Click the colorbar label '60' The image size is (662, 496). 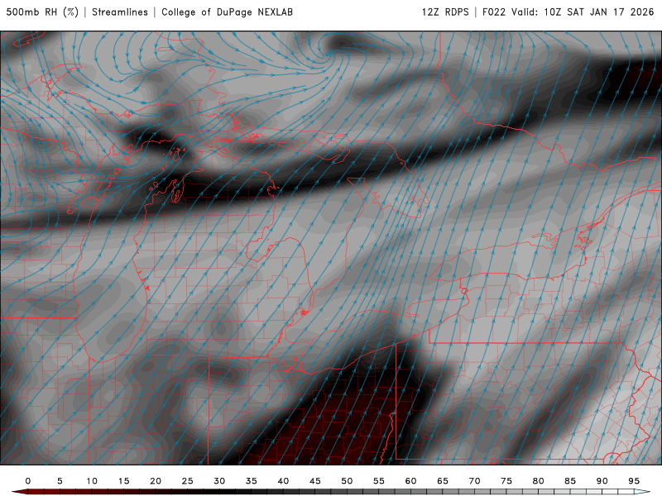pos(410,481)
